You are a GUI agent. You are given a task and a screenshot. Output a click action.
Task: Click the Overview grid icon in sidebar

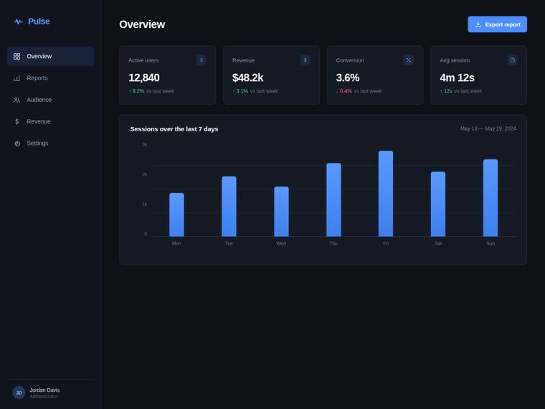(x=16, y=57)
